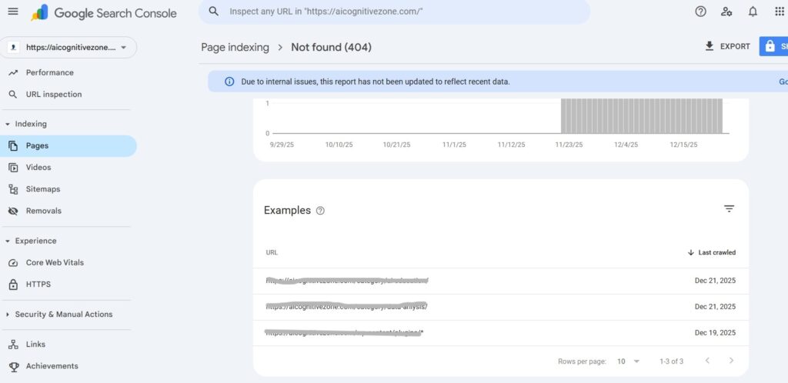Image resolution: width=788 pixels, height=383 pixels.
Task: Click the filter icon in Examples
Action: [729, 209]
